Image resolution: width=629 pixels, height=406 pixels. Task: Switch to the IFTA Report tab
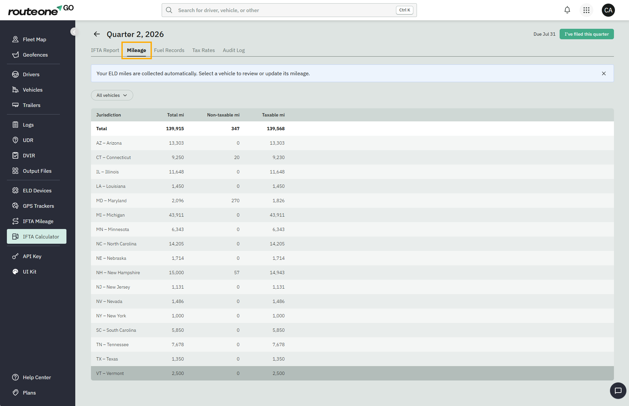[105, 50]
